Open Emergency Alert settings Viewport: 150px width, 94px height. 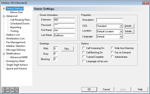point(15,61)
